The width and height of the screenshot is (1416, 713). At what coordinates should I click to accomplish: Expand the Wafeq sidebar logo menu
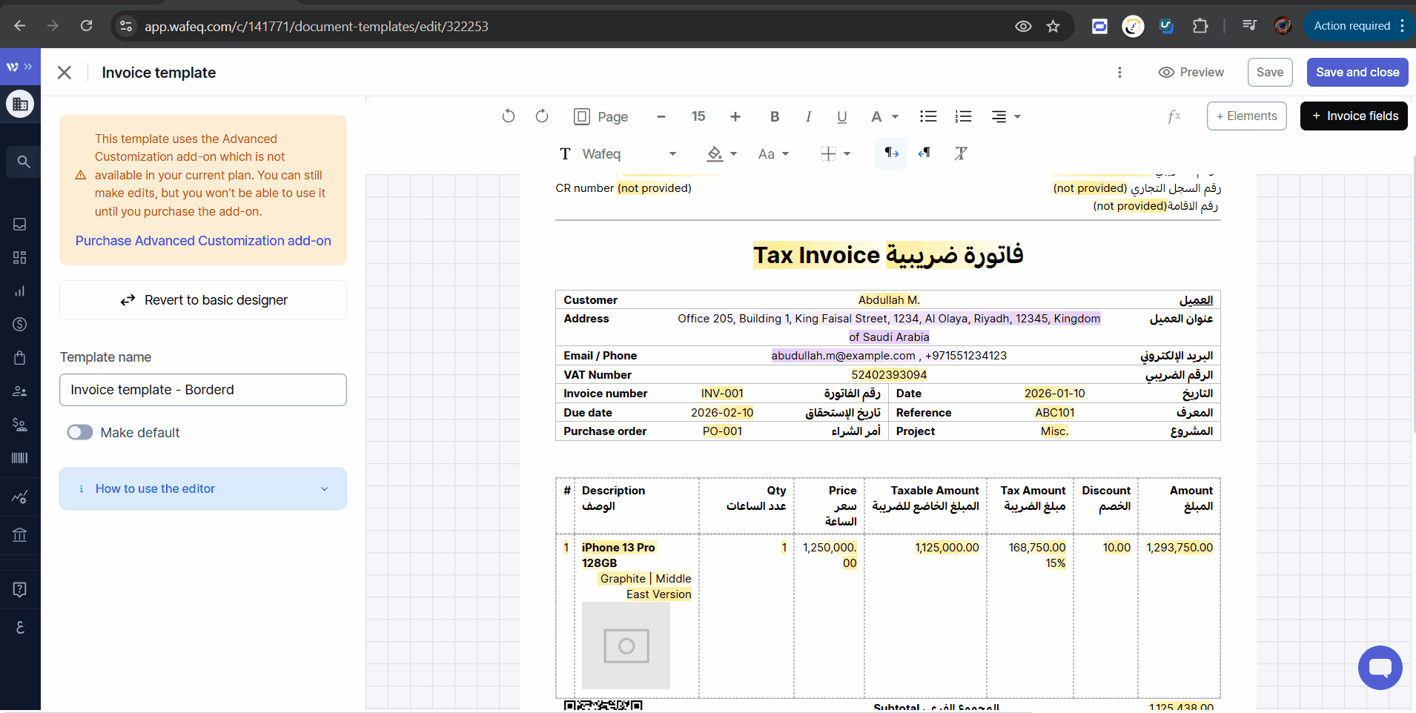[x=20, y=67]
